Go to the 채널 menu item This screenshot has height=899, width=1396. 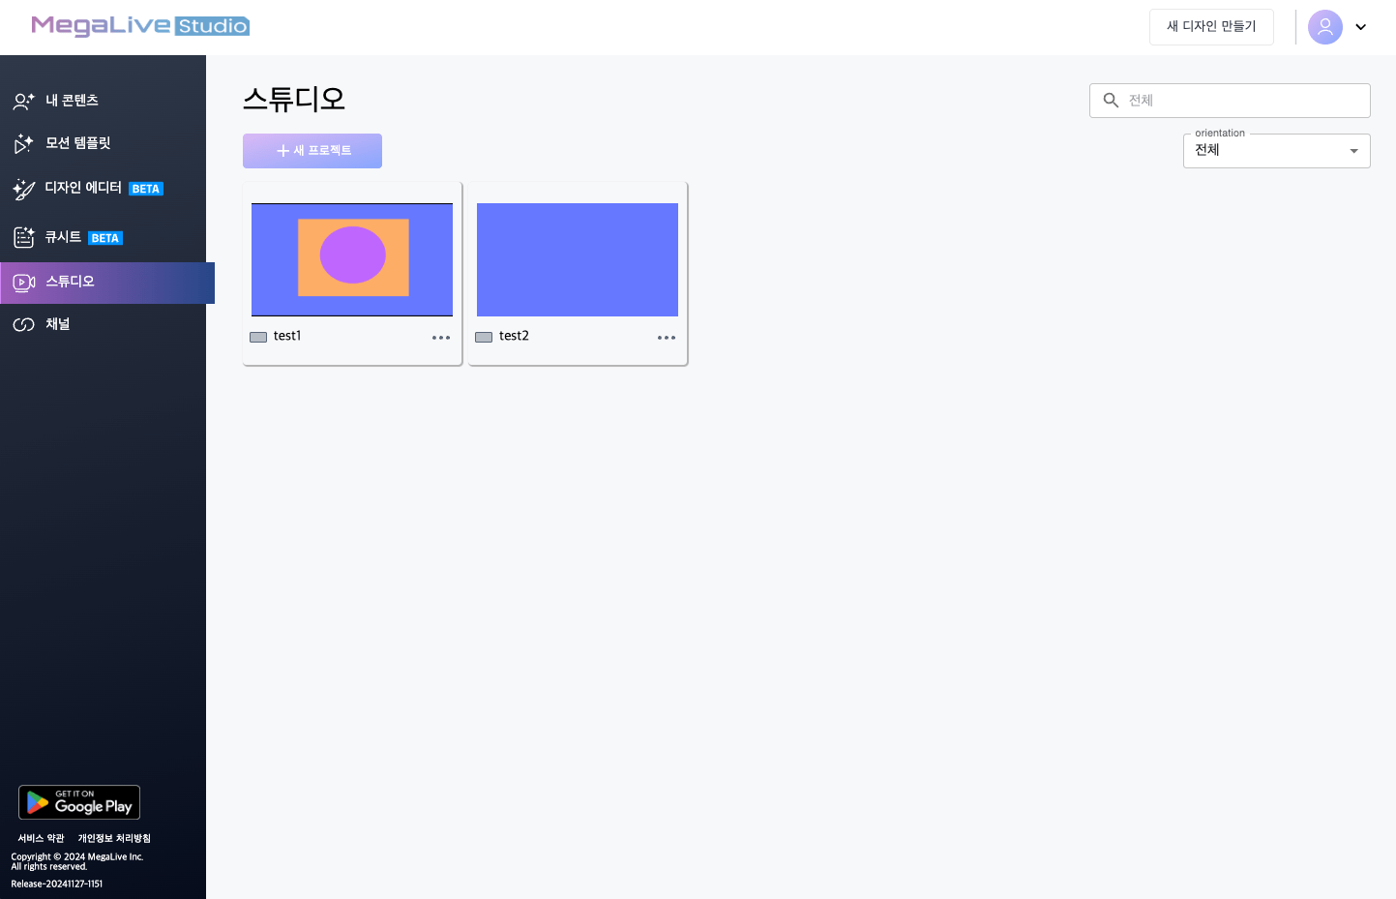click(x=58, y=324)
